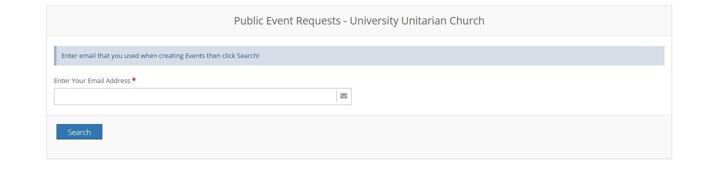Click the word 'Requests' in page header
The width and height of the screenshot is (714, 180).
319,21
